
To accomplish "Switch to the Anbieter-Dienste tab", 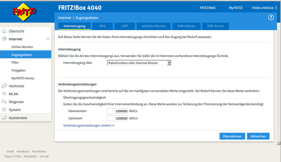I will tap(153, 26).
